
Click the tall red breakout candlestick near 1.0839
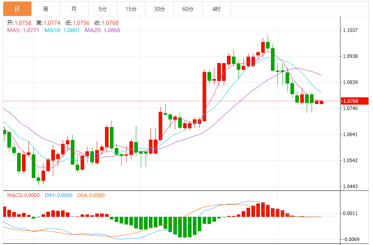204,96
